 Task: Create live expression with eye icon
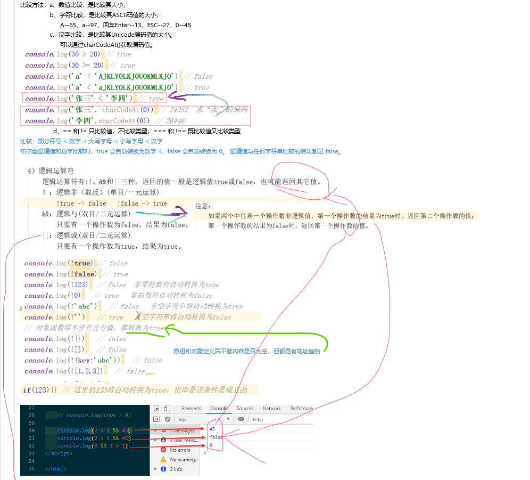pyautogui.click(x=241, y=419)
